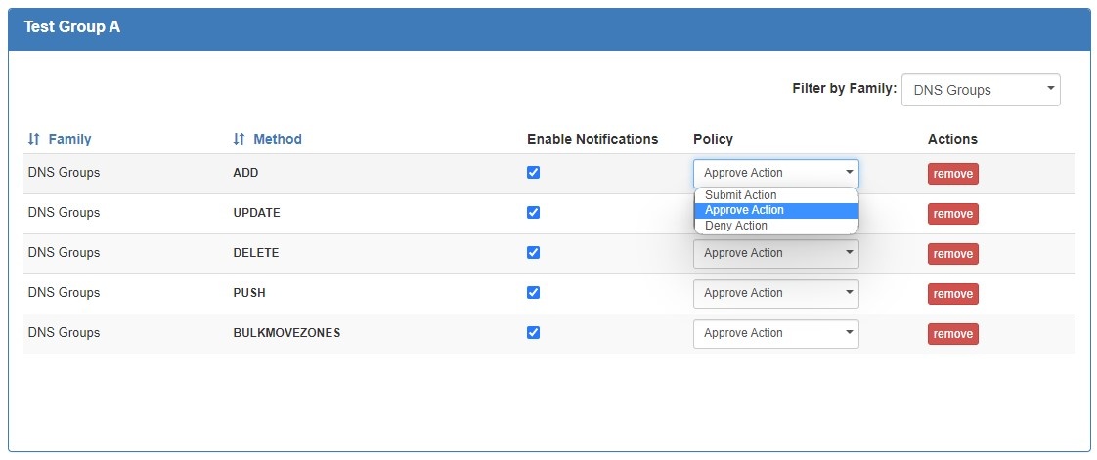The height and width of the screenshot is (460, 1097).
Task: Sort table by Method header link
Action: [278, 140]
